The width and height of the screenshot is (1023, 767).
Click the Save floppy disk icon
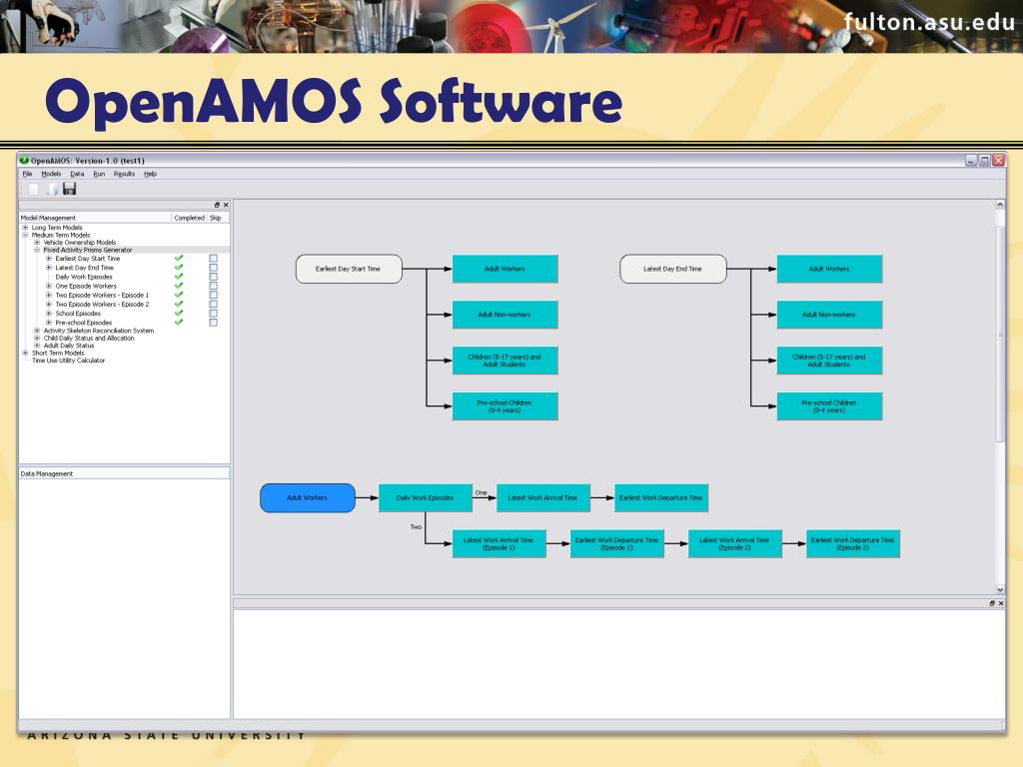coord(70,189)
